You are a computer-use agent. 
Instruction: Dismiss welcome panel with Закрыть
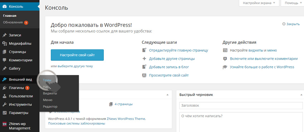[x=291, y=24]
